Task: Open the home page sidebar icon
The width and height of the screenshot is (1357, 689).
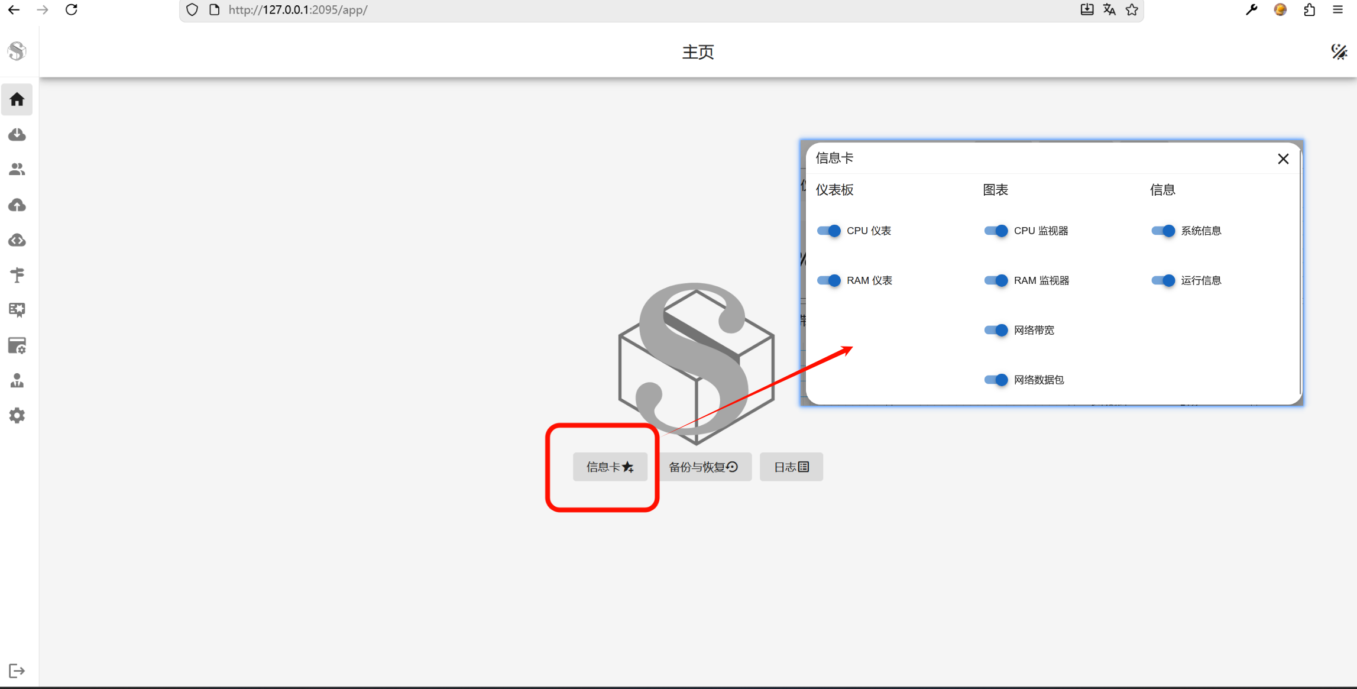Action: 17,99
